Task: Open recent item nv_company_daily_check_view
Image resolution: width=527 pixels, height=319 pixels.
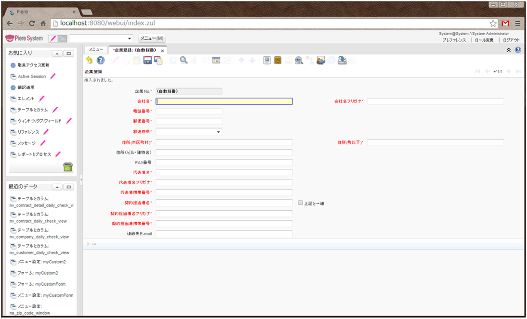Action: pyautogui.click(x=40, y=233)
